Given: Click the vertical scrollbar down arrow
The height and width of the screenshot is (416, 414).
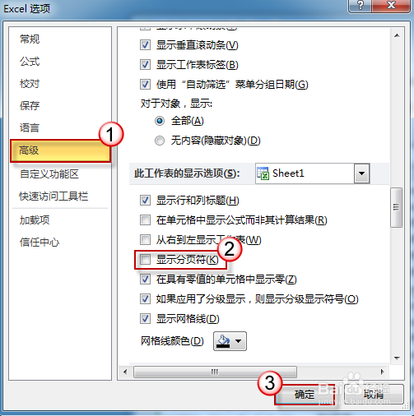Looking at the screenshot, I should 397,358.
